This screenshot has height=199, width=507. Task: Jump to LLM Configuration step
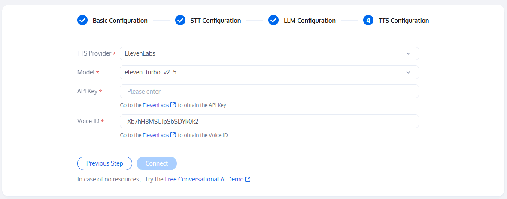(310, 21)
